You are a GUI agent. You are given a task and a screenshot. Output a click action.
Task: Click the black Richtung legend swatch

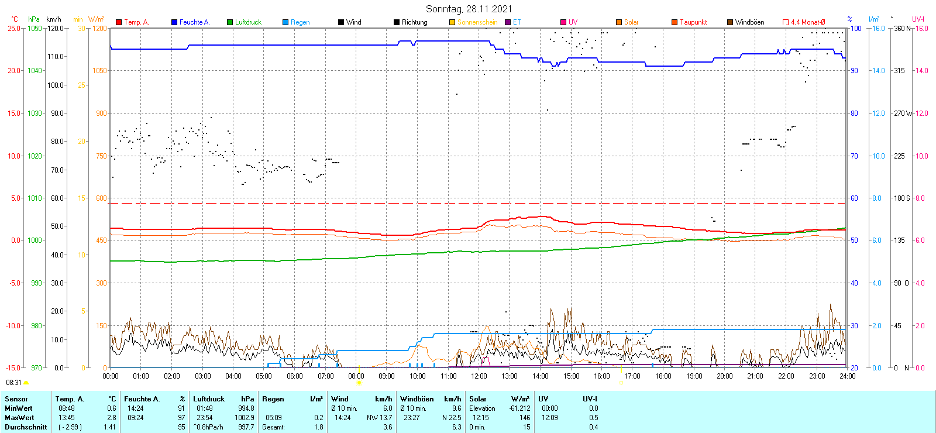(x=397, y=22)
